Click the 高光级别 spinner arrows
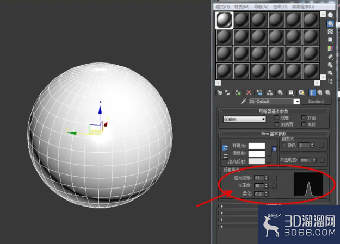Viewport: 340px width, 244px height. (266, 178)
